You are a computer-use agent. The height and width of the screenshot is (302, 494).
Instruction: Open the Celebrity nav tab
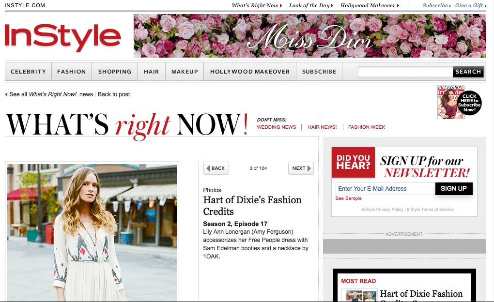point(29,72)
